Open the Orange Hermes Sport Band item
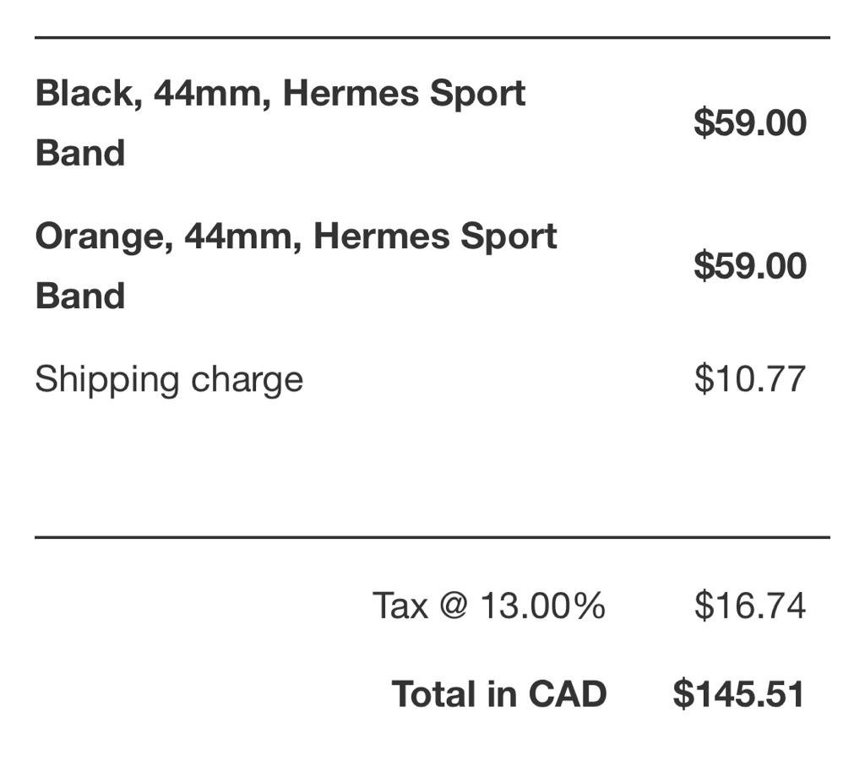The height and width of the screenshot is (772, 865). 296,237
